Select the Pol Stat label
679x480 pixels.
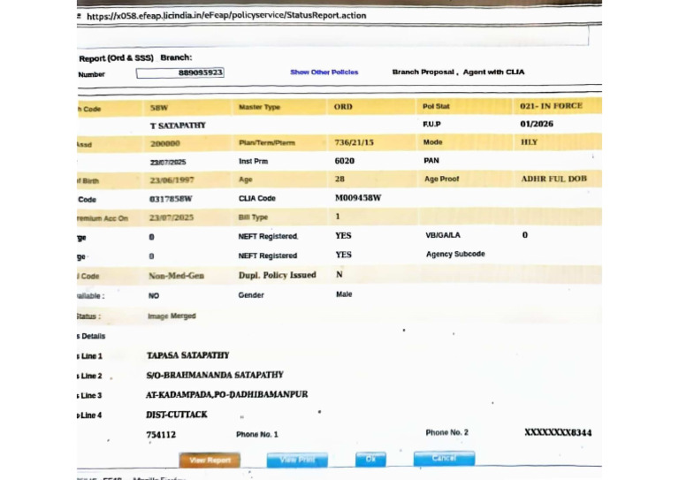pos(436,106)
